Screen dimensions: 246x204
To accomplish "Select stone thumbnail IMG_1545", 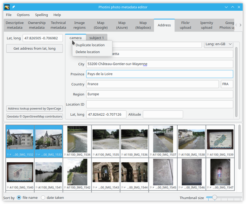I will tap(163, 174).
